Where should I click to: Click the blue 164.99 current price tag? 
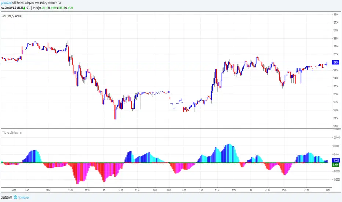pos(335,62)
